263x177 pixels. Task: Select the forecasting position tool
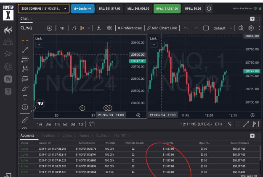[25, 78]
